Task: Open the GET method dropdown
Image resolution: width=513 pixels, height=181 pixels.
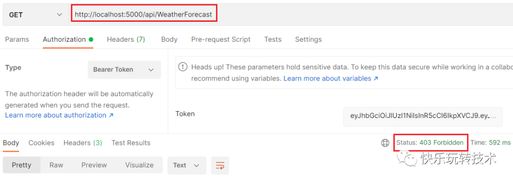Action: pos(35,15)
